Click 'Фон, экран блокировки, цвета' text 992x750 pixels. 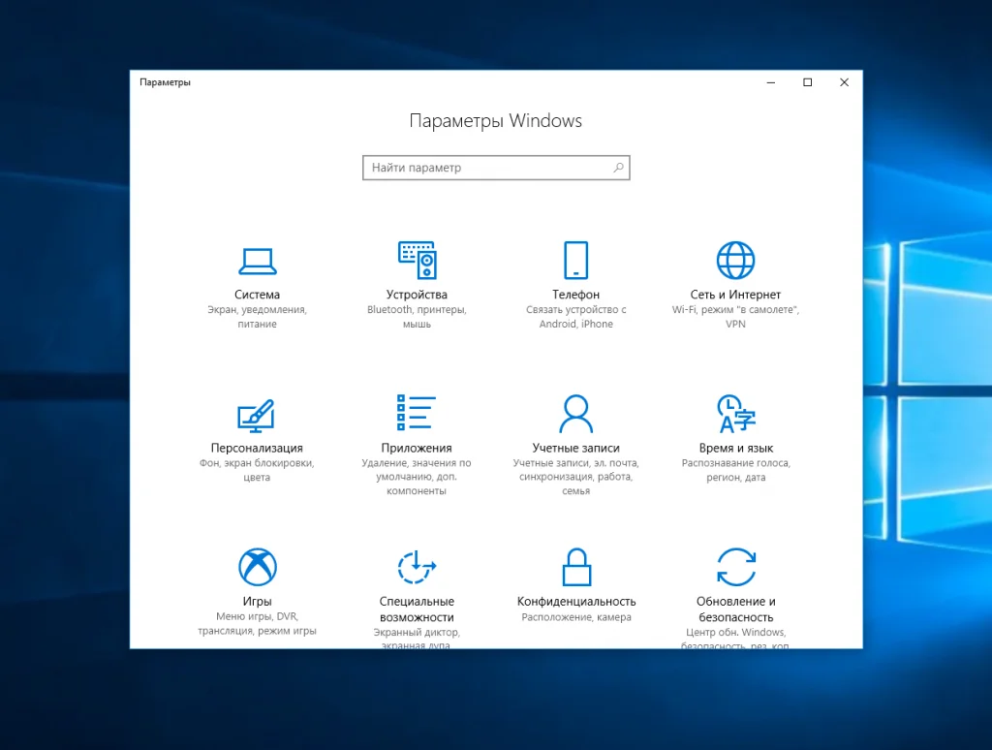point(257,470)
